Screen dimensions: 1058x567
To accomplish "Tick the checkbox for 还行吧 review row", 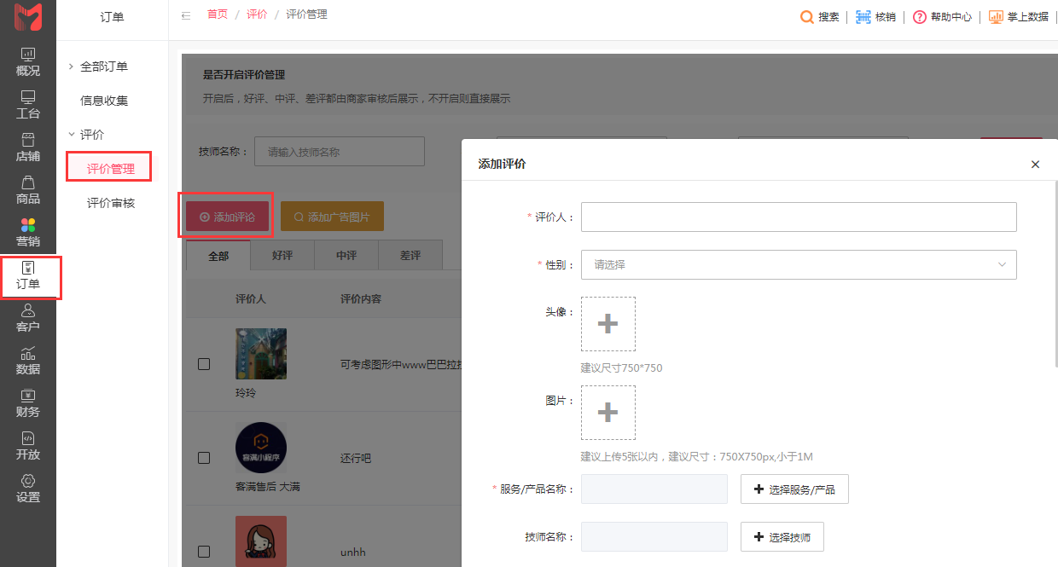I will 204,458.
